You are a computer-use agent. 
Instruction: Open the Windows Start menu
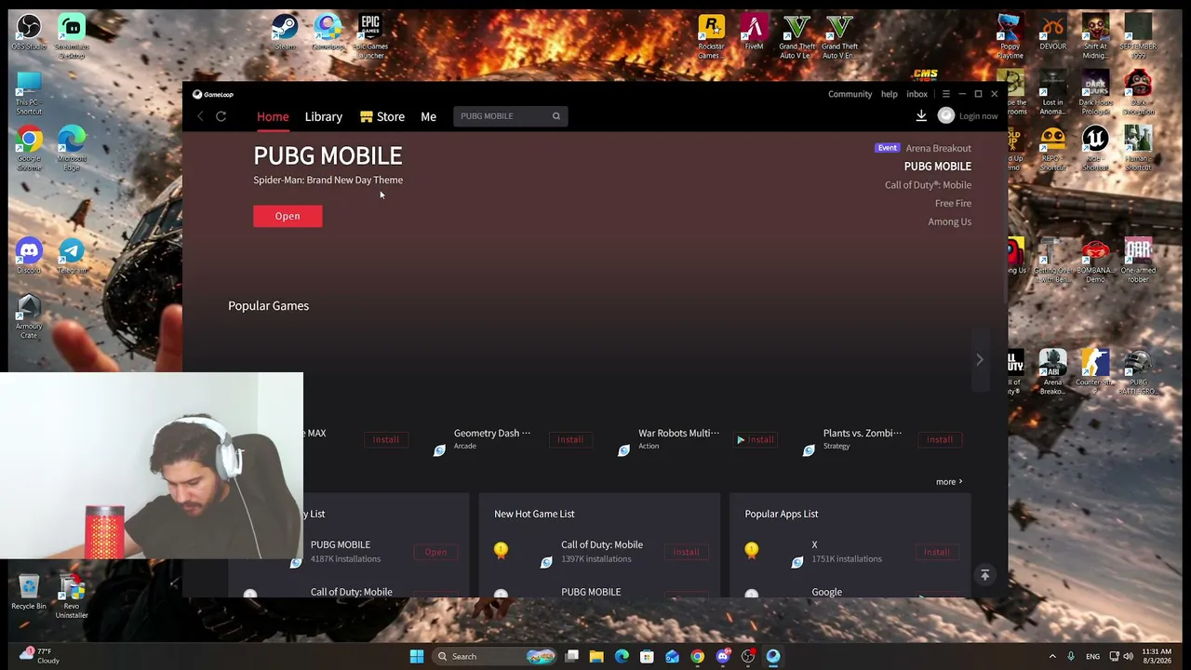(417, 656)
